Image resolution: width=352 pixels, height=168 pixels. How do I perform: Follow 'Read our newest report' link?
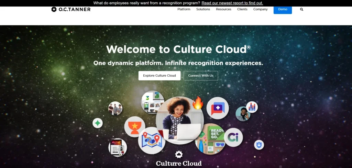coord(232,3)
